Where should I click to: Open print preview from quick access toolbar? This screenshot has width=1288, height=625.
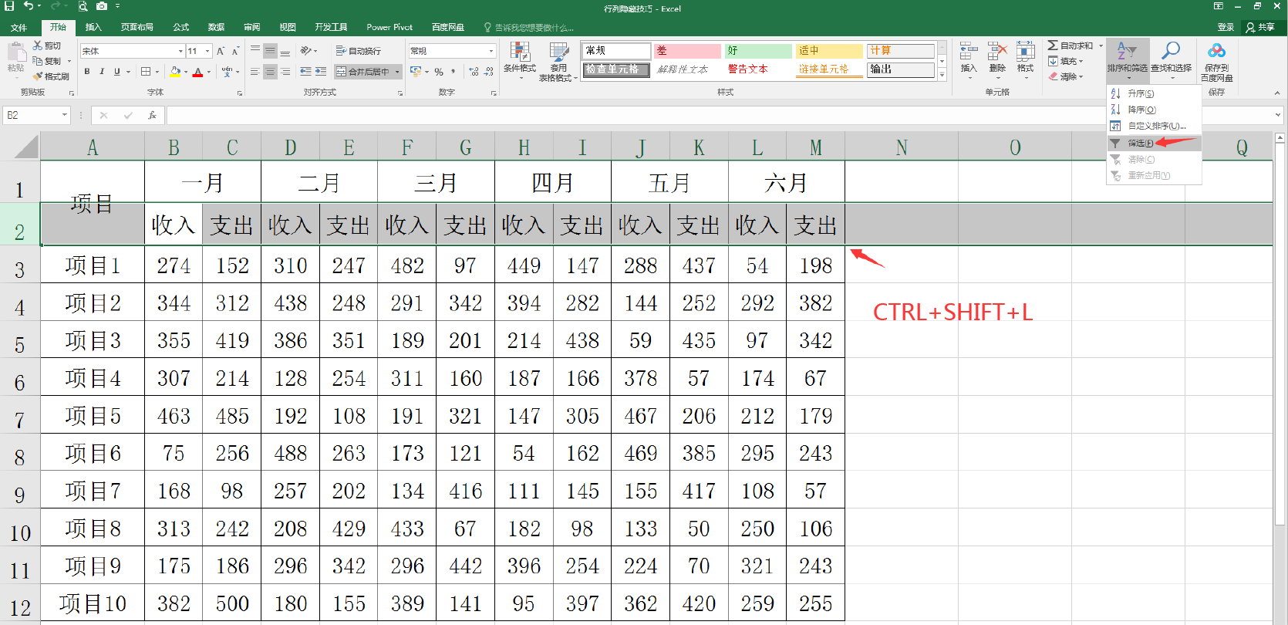pyautogui.click(x=83, y=6)
